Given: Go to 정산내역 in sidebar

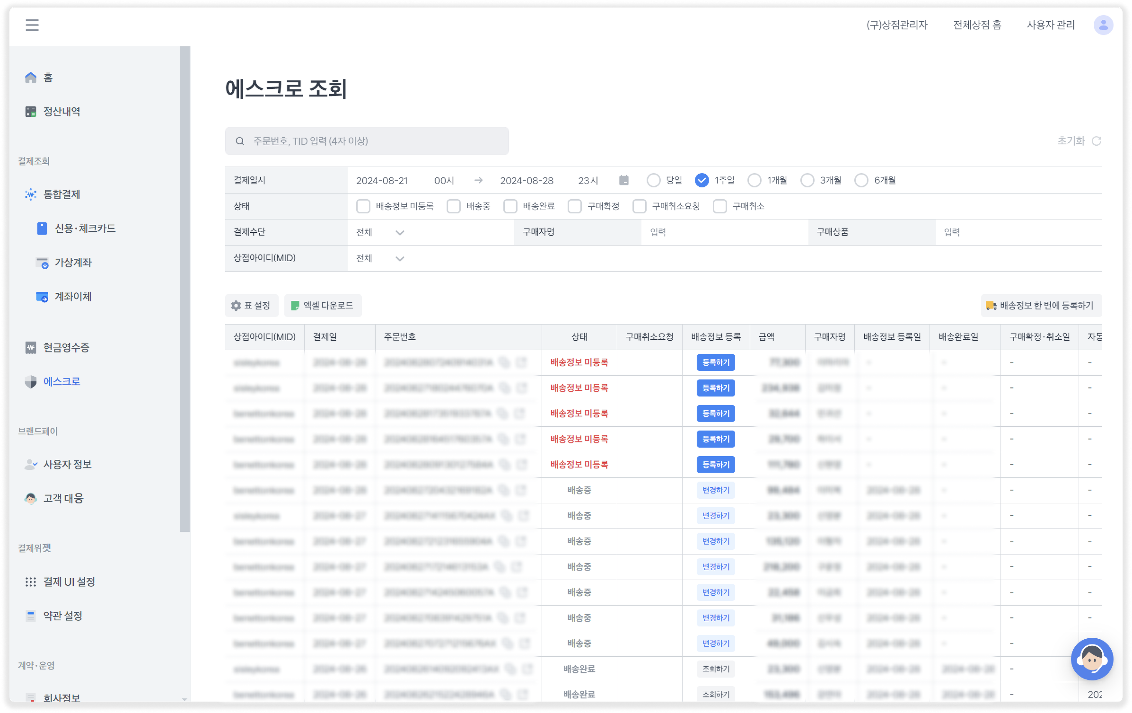Looking at the screenshot, I should tap(61, 111).
